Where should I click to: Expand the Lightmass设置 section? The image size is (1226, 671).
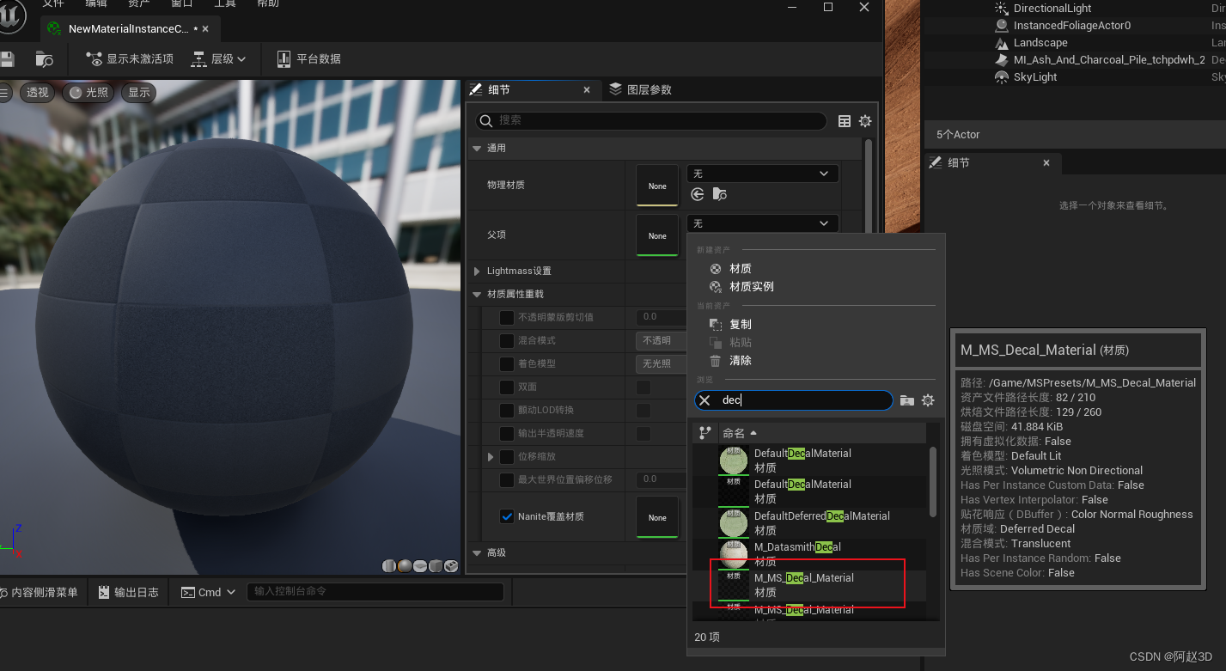point(478,271)
